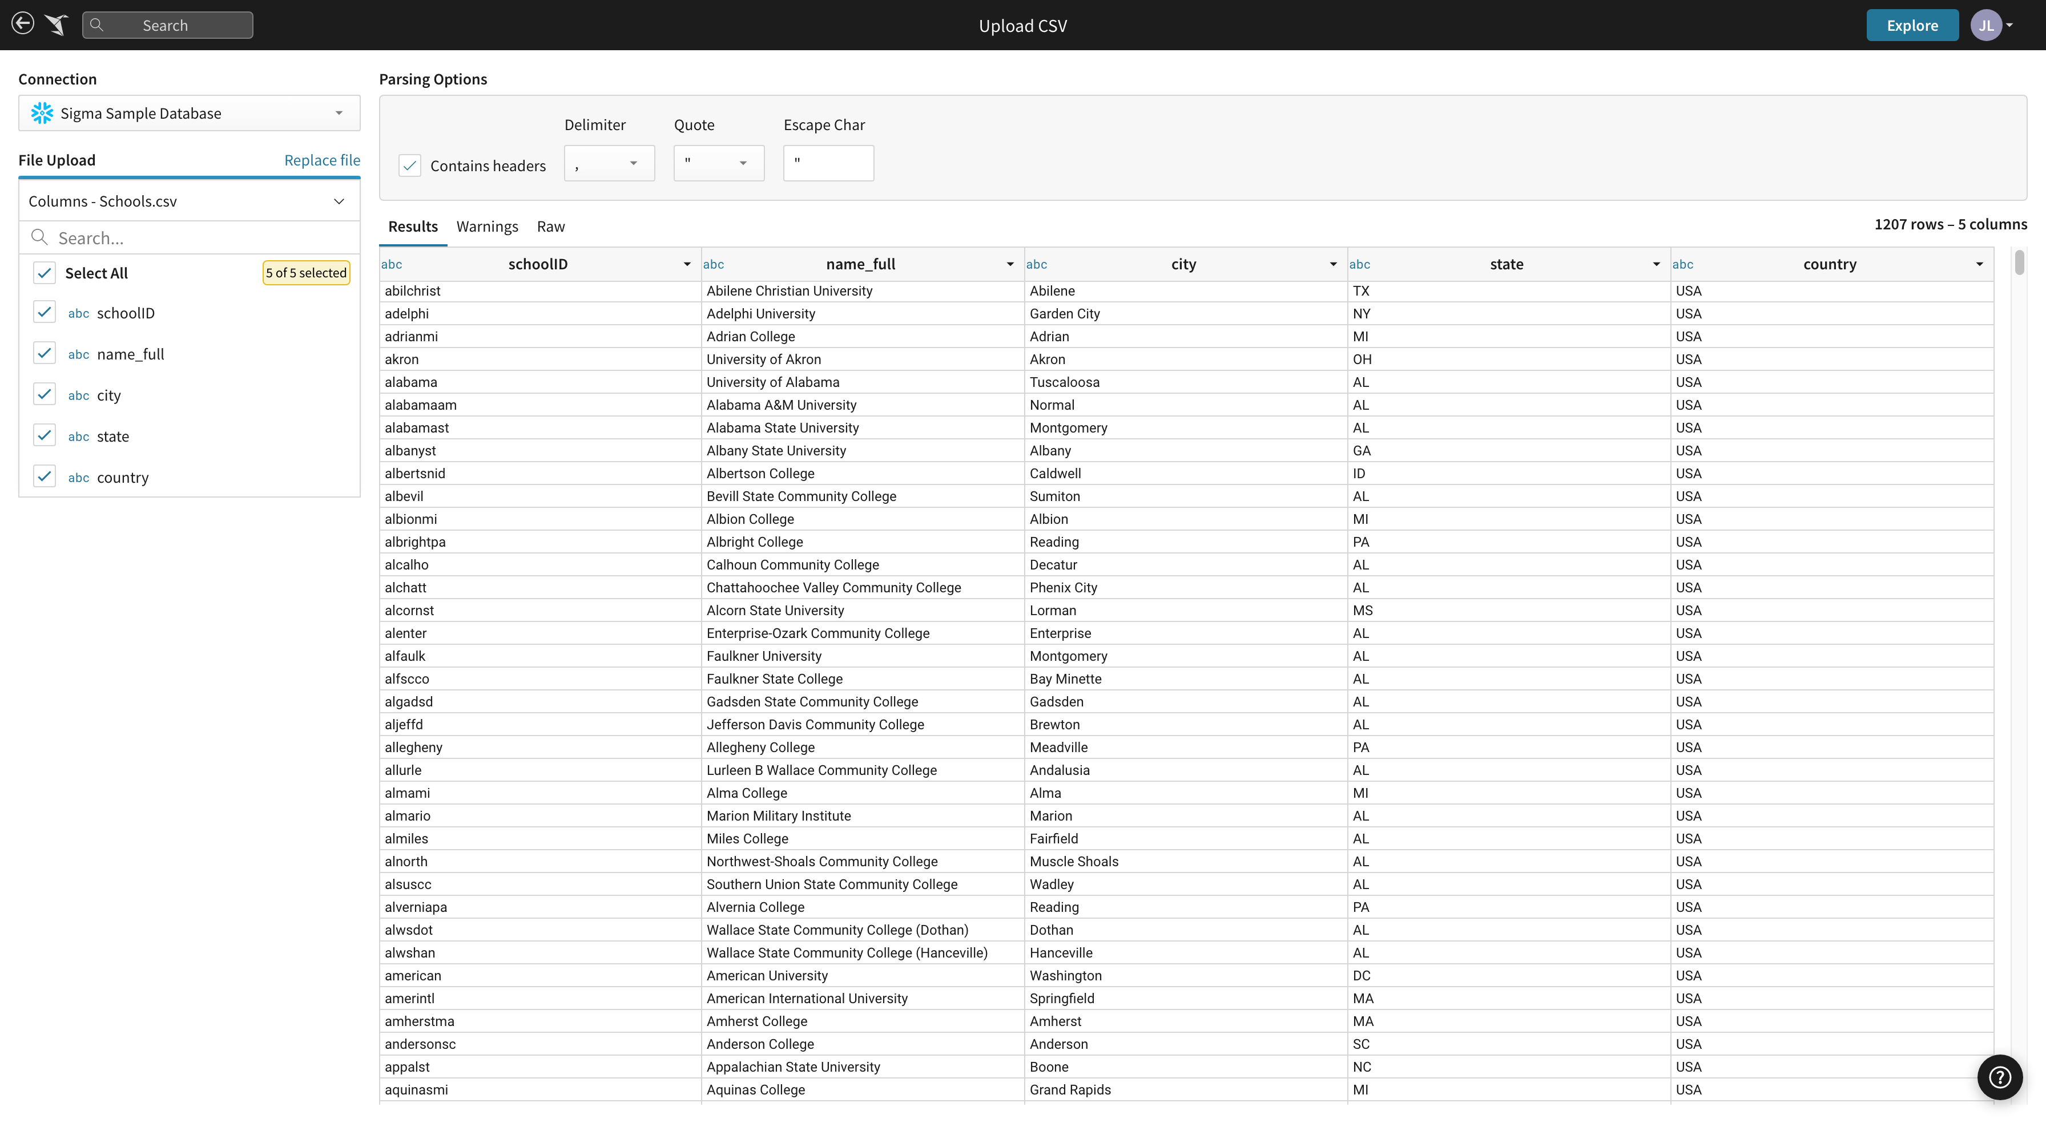Click the Replace file link
The height and width of the screenshot is (1123, 2046).
tap(321, 160)
